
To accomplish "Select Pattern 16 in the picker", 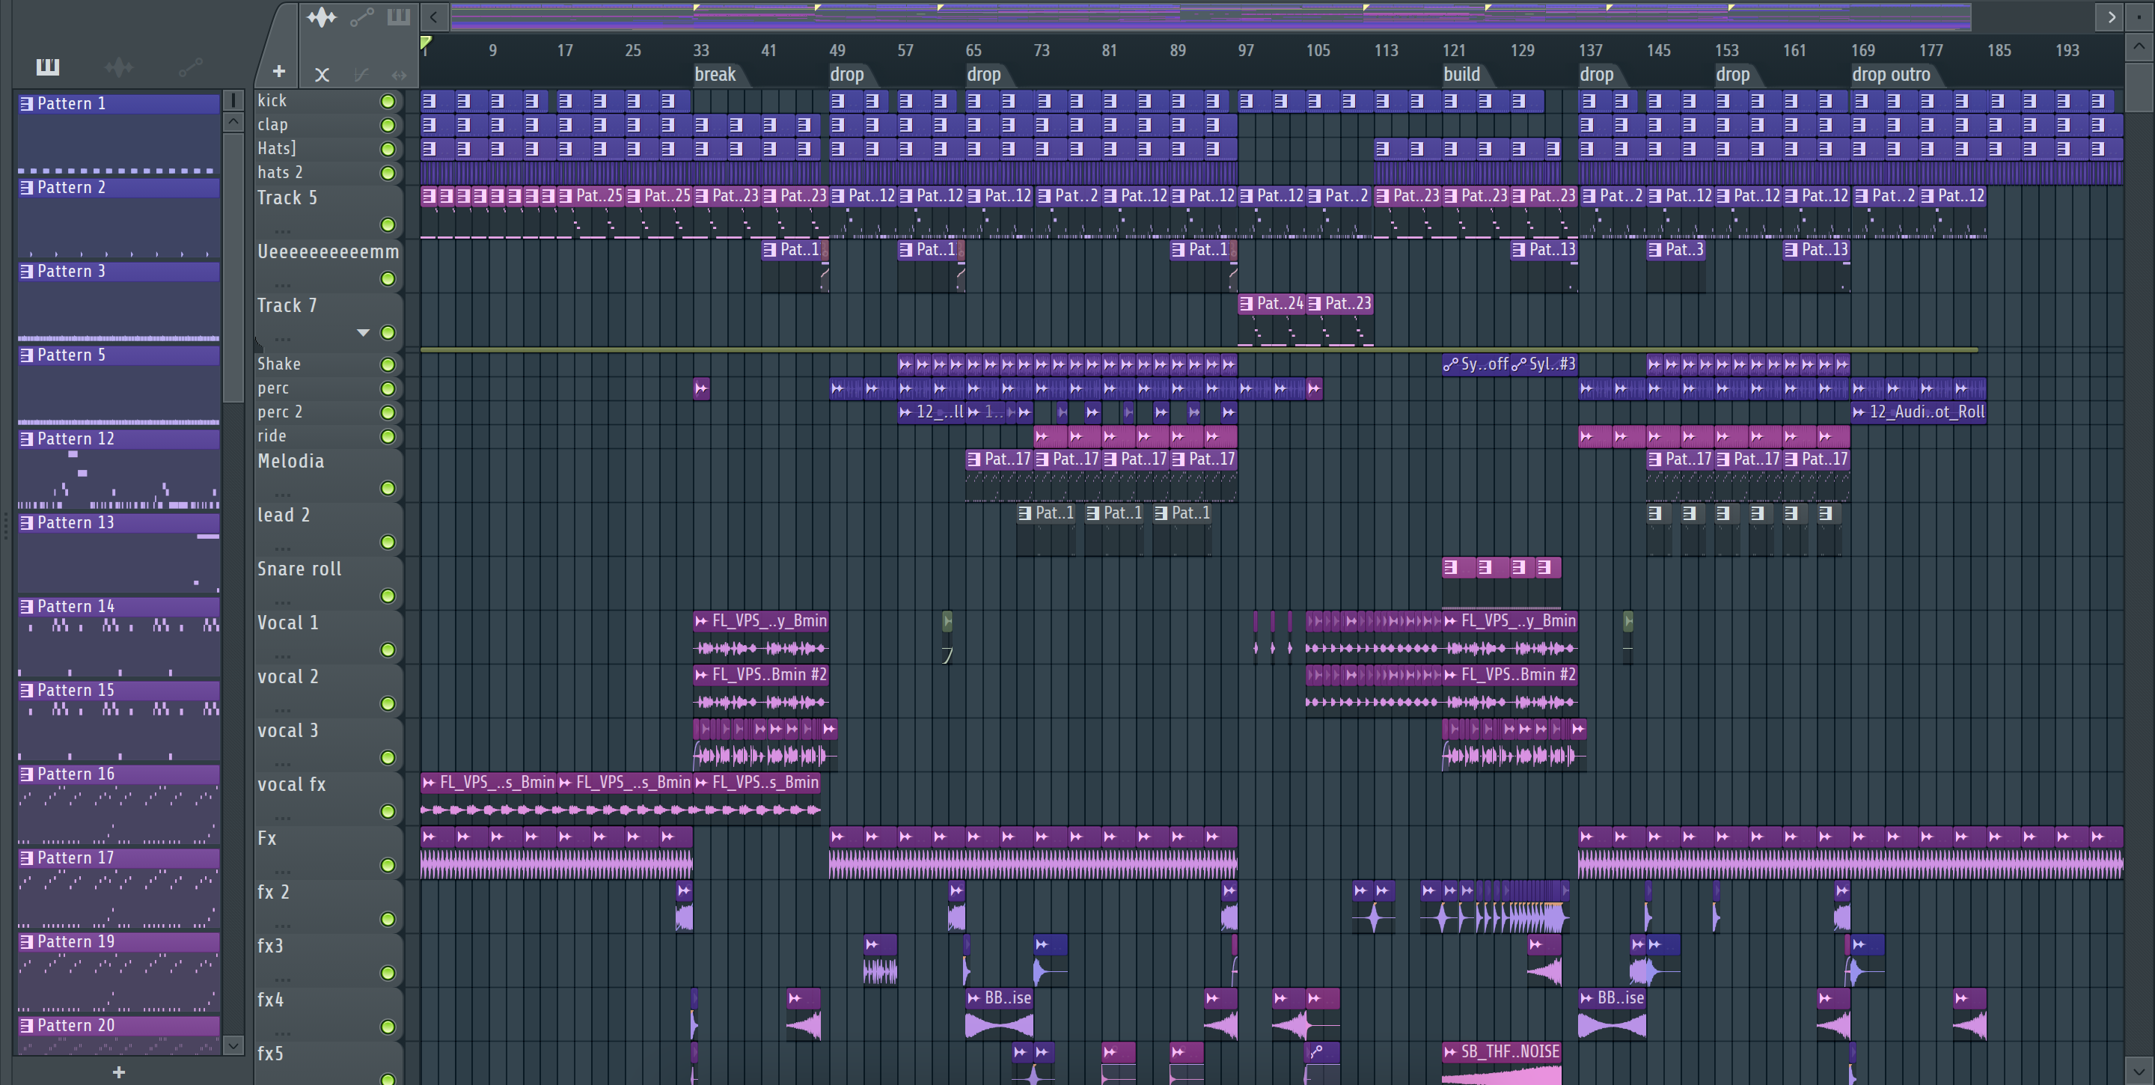I will (119, 774).
